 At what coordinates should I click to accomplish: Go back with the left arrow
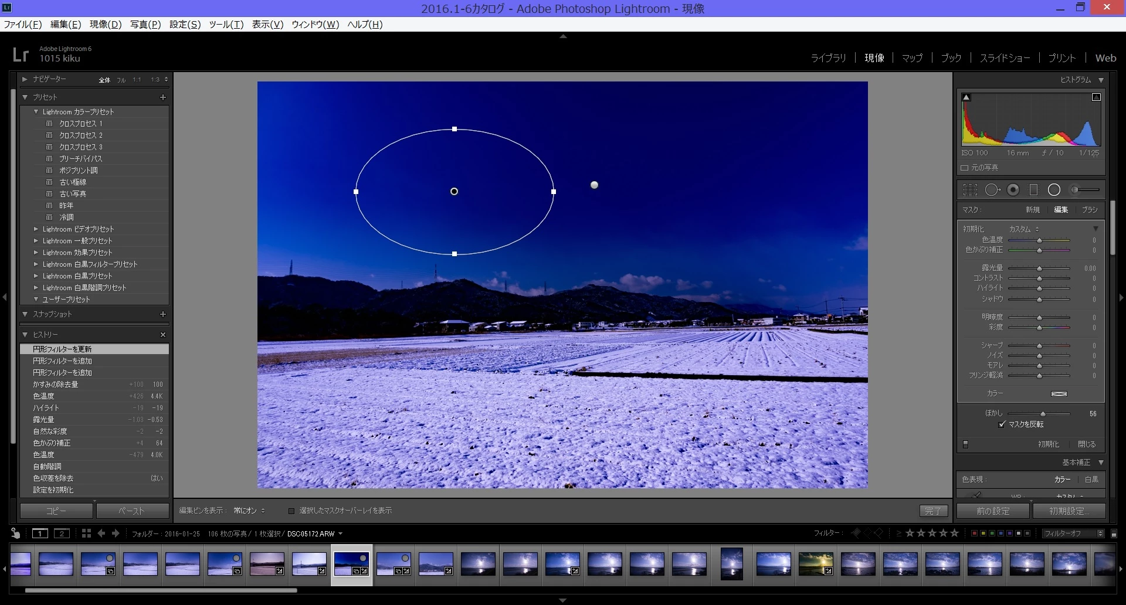click(101, 533)
